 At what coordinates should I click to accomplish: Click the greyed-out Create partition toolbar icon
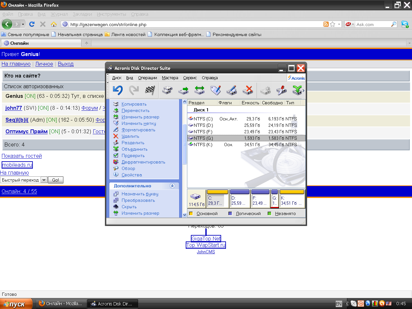(266, 90)
